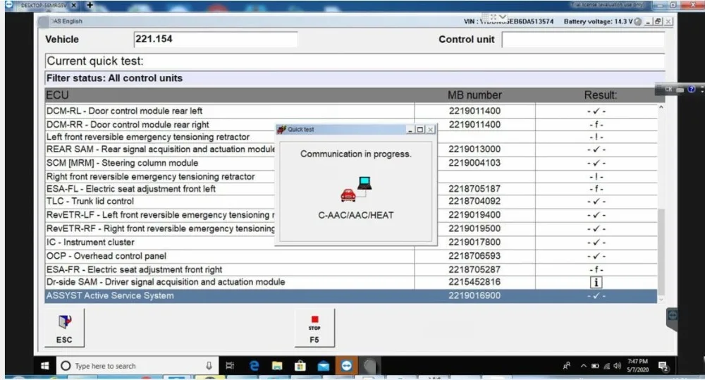
Task: Click the battery voltage indicator circle
Action: click(x=637, y=22)
